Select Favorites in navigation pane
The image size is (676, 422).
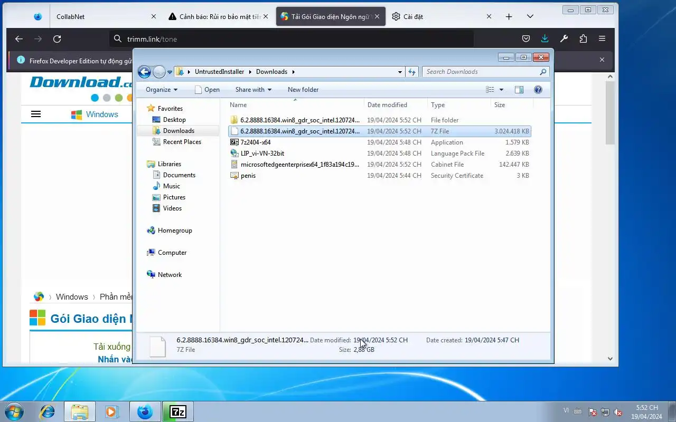(170, 109)
